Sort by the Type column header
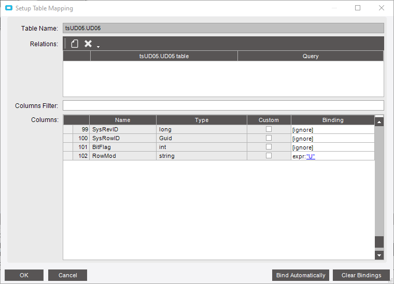The width and height of the screenshot is (394, 284). point(202,120)
